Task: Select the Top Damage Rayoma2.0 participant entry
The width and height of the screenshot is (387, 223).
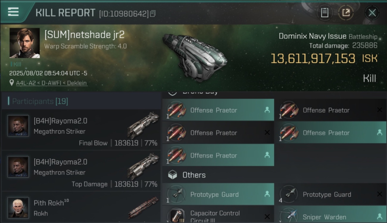Action: tap(81, 171)
